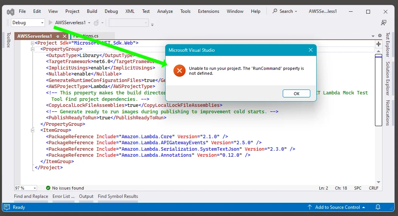Open the empty toolbar combo box
Viewport: 398px width, 216px height.
[x=129, y=23]
